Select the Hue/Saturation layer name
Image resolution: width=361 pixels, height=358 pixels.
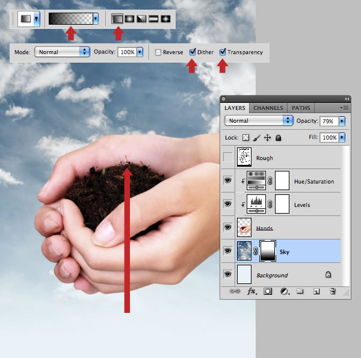(314, 182)
